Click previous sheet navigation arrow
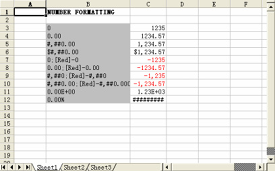 point(11,167)
